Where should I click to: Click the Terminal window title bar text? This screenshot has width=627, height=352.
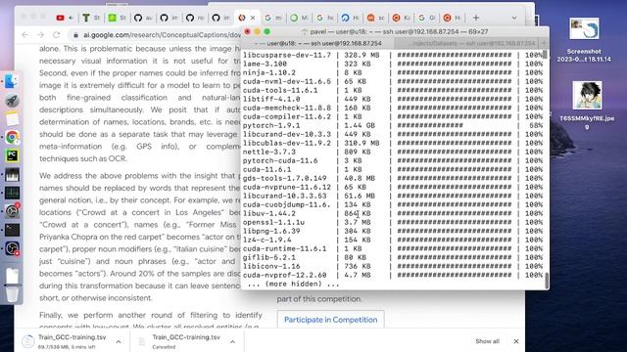tap(399, 31)
